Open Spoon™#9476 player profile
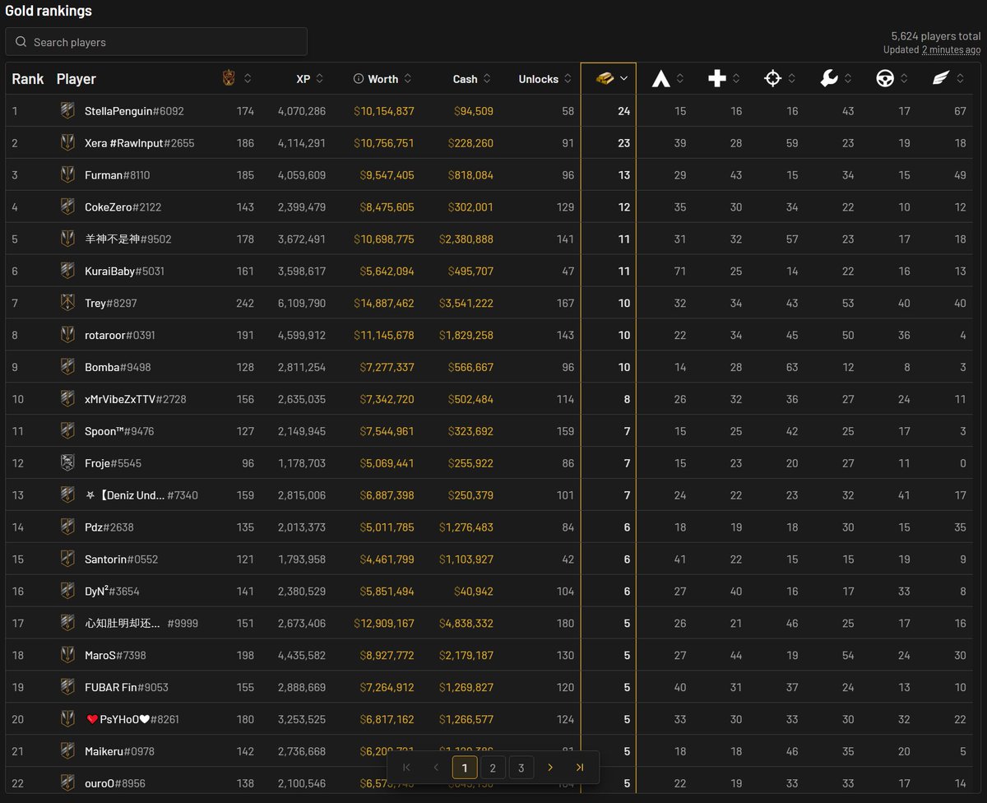The height and width of the screenshot is (803, 987). click(119, 431)
